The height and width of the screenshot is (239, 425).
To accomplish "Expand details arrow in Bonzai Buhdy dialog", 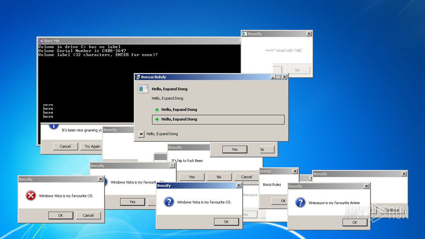I will tap(141, 134).
